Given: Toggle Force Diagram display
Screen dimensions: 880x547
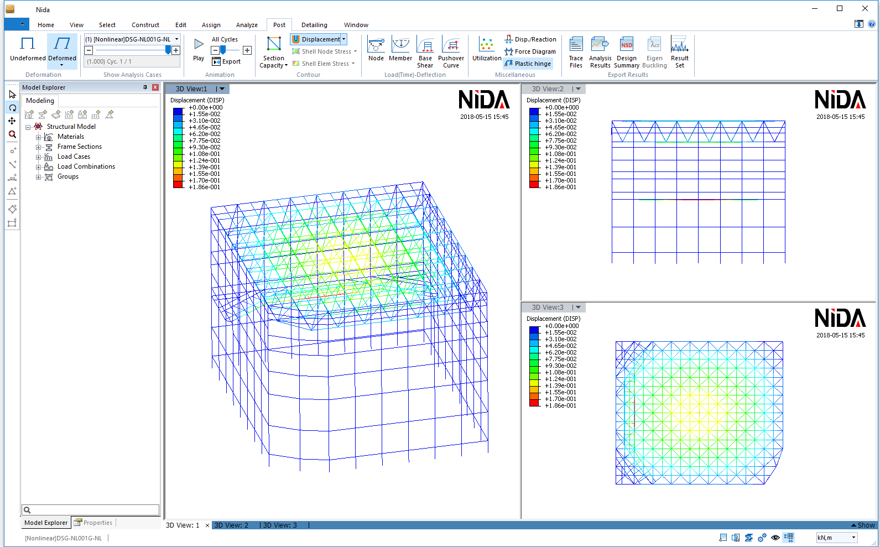Looking at the screenshot, I should [530, 51].
